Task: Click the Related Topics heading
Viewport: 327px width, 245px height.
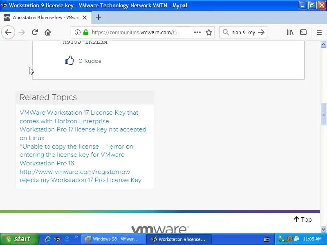Action: point(48,97)
